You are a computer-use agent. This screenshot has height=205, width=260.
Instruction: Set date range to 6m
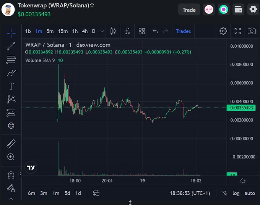(31, 193)
